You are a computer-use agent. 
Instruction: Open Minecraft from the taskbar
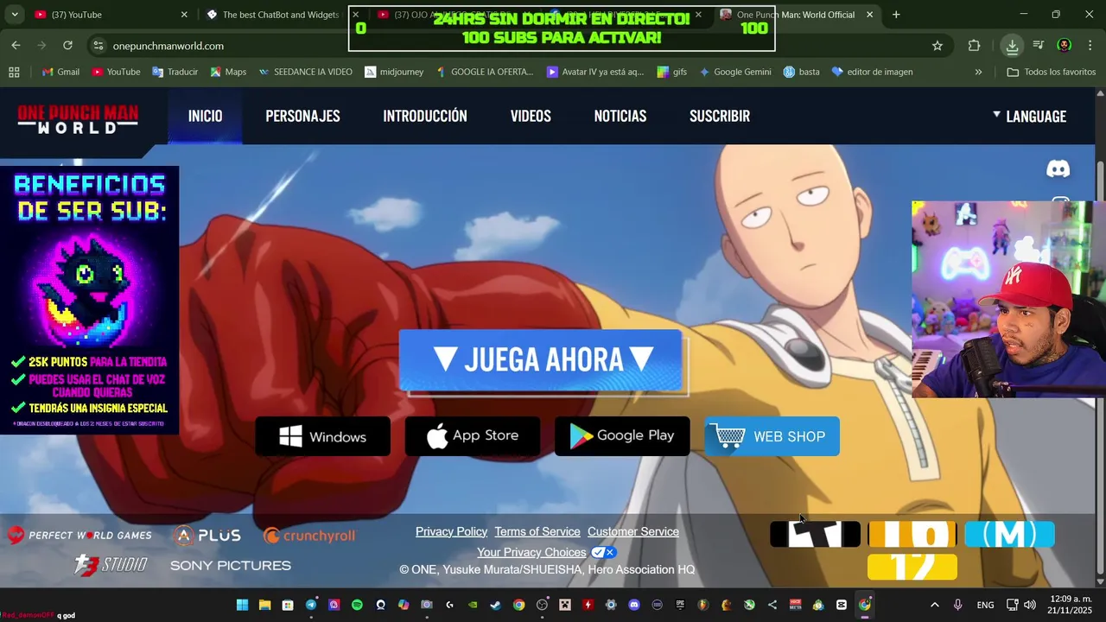pyautogui.click(x=565, y=605)
